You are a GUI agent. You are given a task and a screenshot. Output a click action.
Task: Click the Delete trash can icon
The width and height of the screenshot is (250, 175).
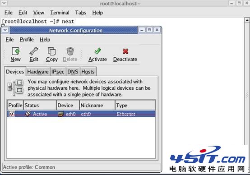[x=70, y=51]
